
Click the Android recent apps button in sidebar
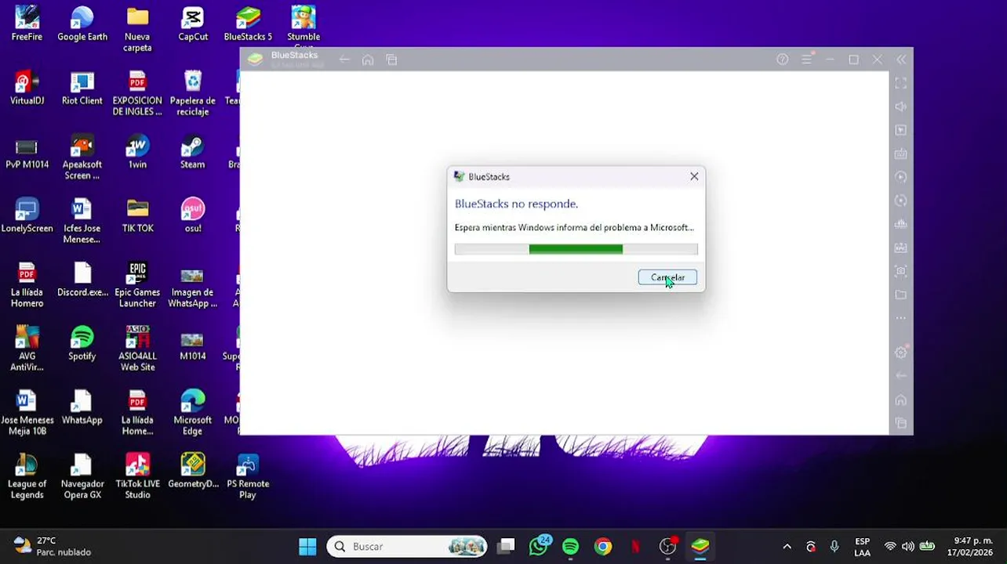click(x=901, y=423)
